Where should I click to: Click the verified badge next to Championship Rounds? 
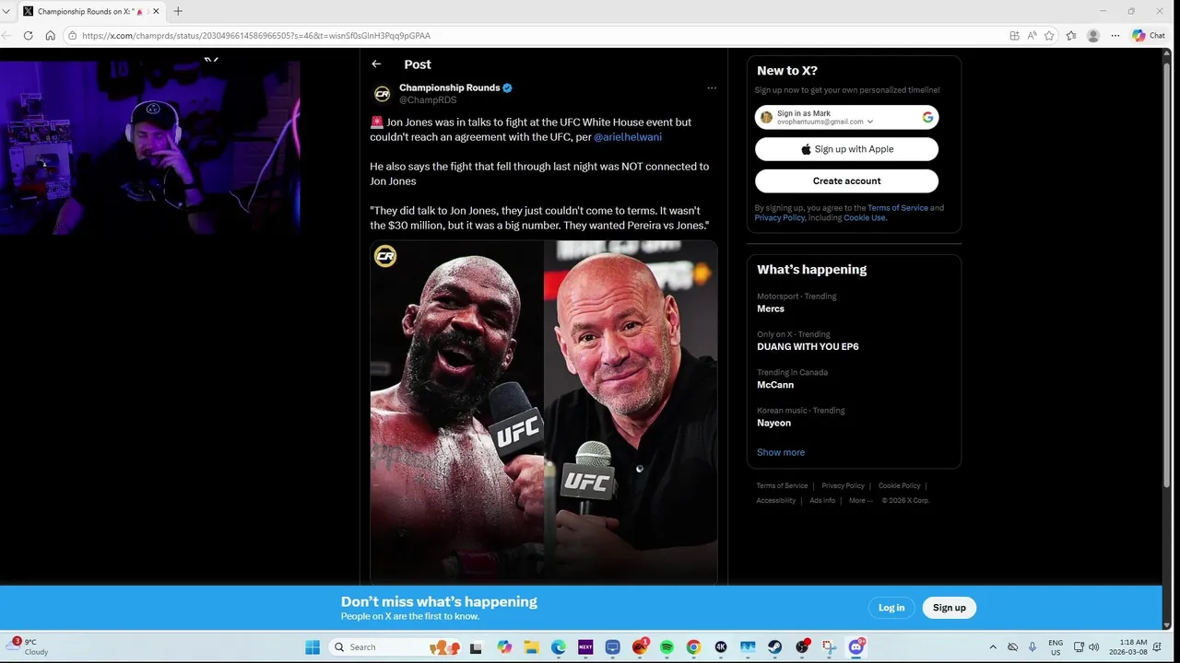[507, 87]
